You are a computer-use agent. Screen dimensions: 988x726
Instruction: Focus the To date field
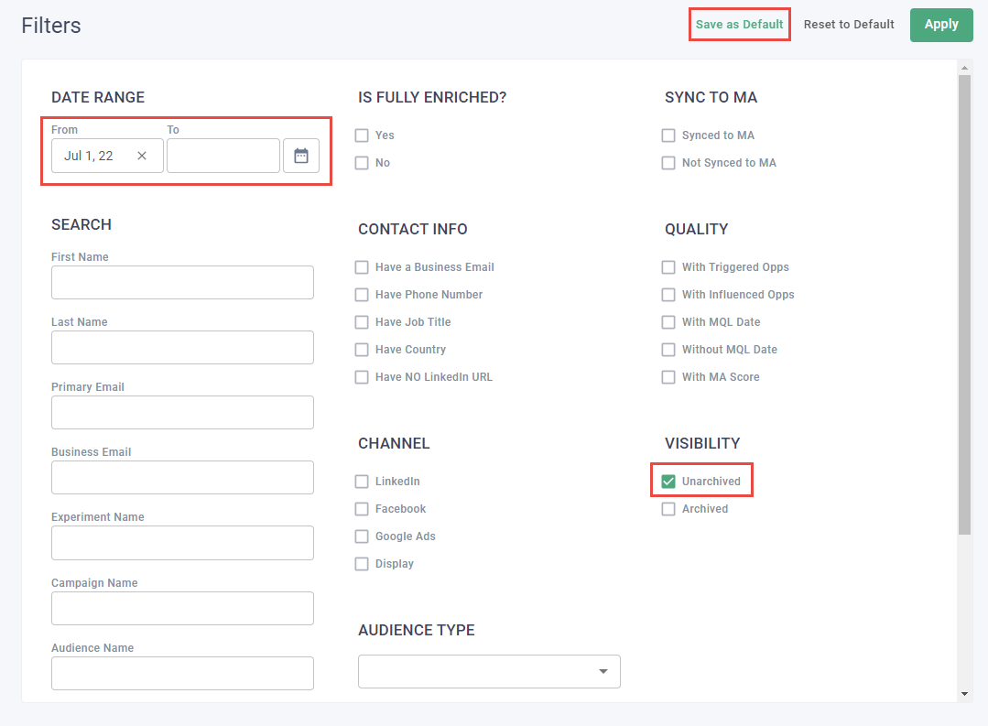point(223,156)
